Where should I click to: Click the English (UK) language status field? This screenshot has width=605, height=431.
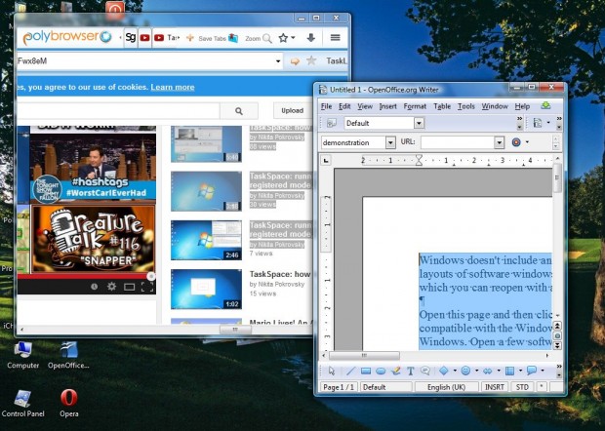point(446,387)
